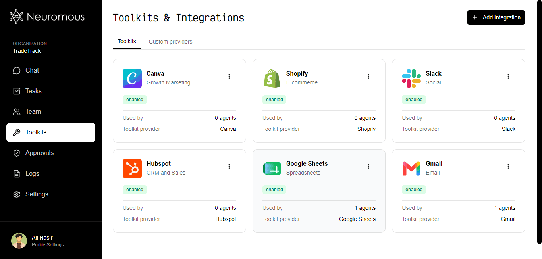This screenshot has height=259, width=542.
Task: Click "1 agents" on the Gmail card
Action: click(505, 208)
